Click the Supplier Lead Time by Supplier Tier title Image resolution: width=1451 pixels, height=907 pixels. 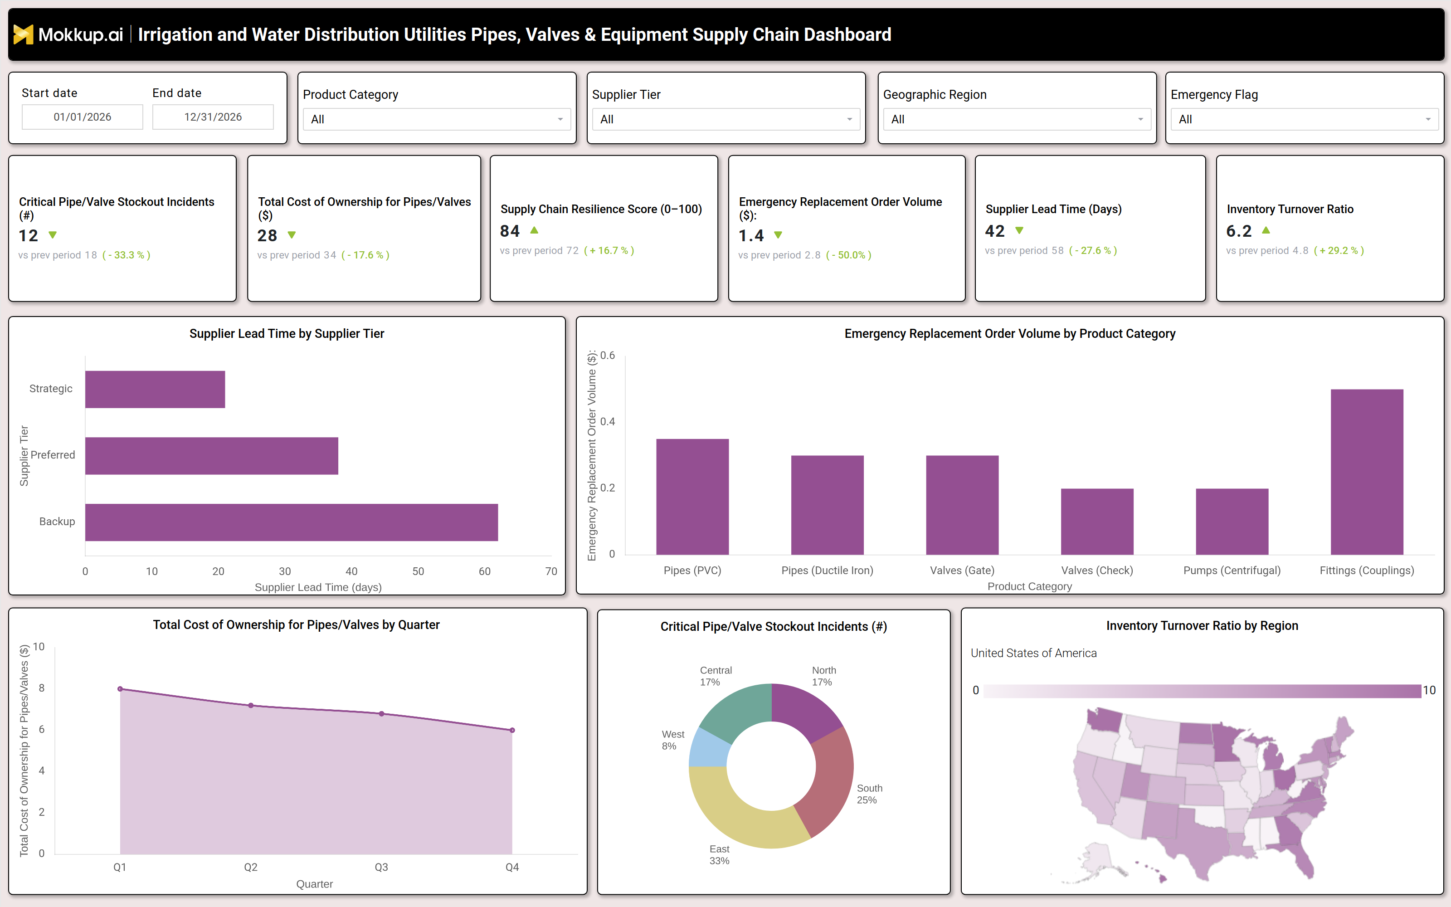tap(287, 333)
